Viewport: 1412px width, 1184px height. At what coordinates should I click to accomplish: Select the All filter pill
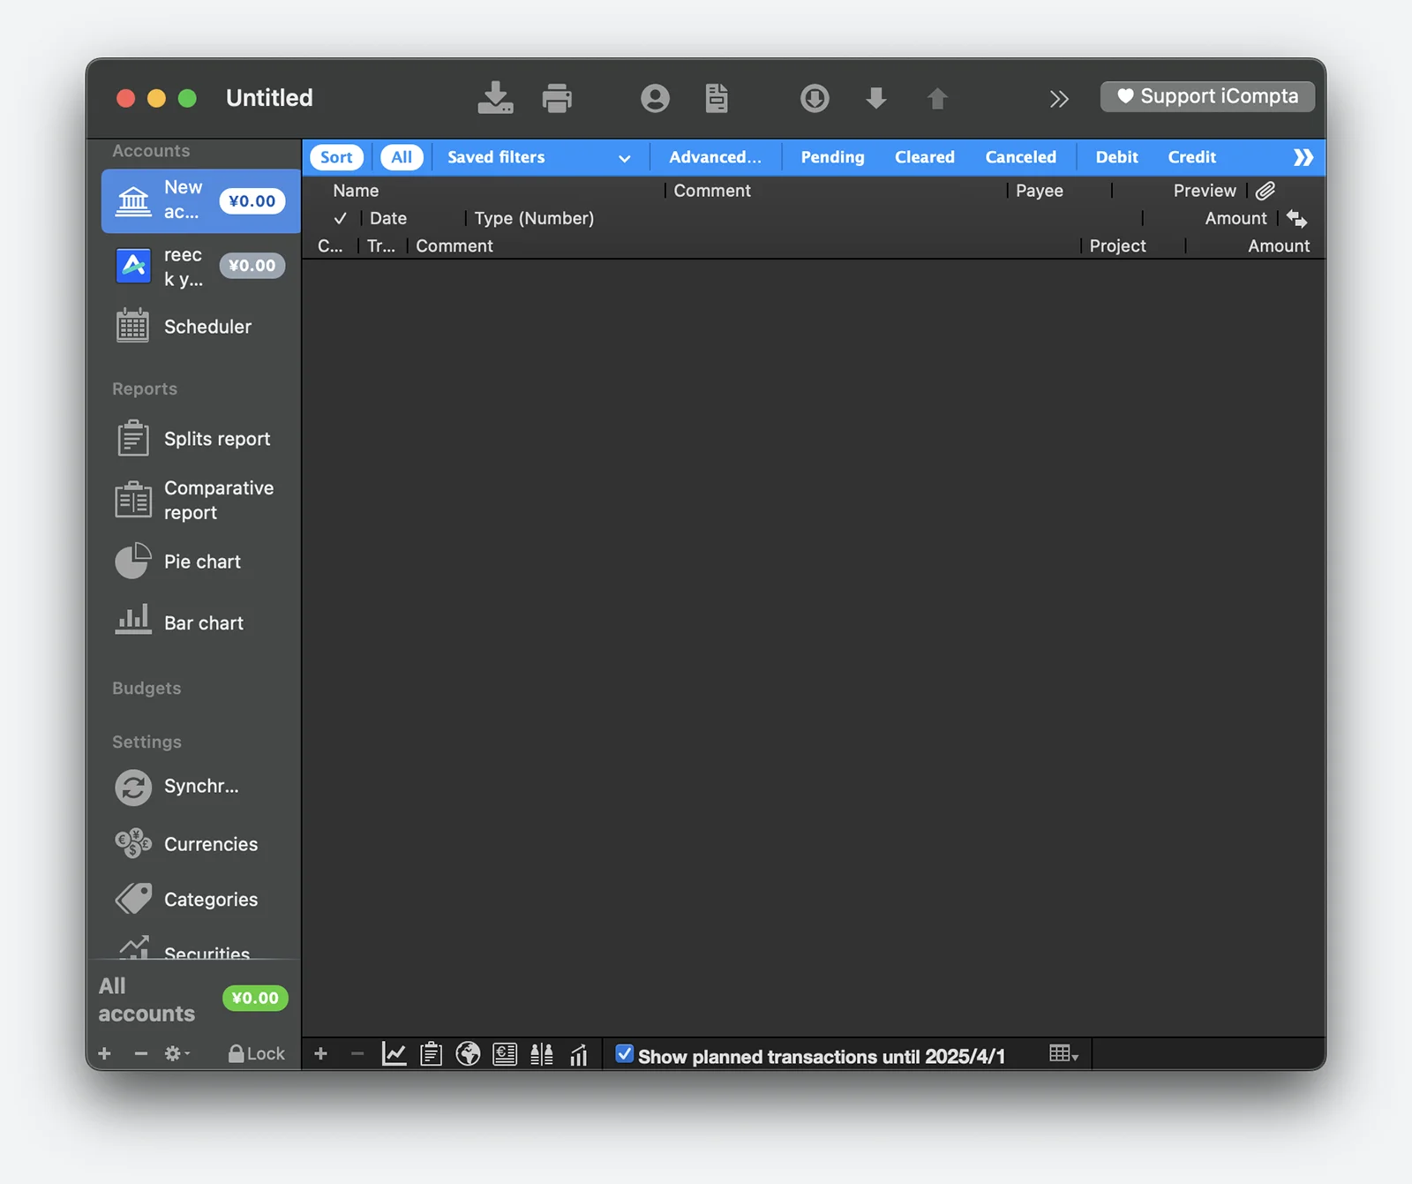[402, 157]
